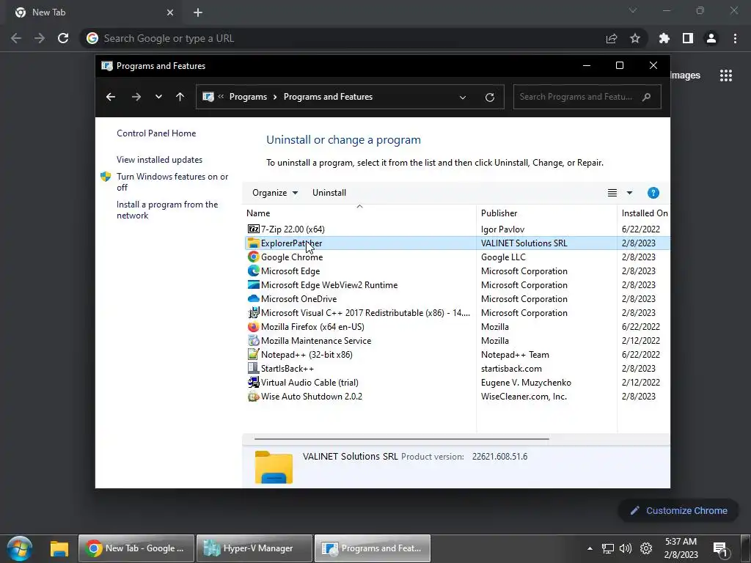Open the Organize dropdown menu

click(275, 193)
